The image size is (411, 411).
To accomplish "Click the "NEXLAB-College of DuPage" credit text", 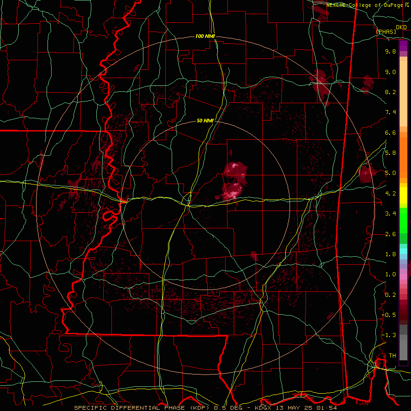I will [x=364, y=5].
